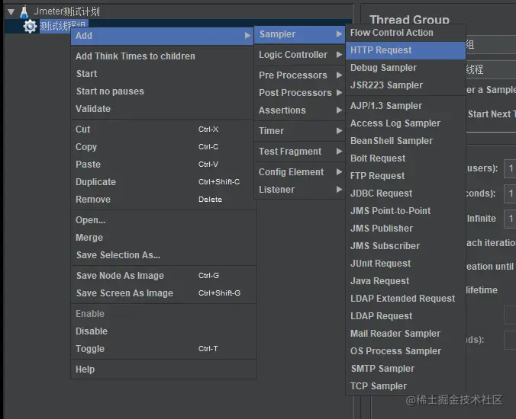
Task: Expand the Post Processors submenu
Action: pyautogui.click(x=300, y=93)
